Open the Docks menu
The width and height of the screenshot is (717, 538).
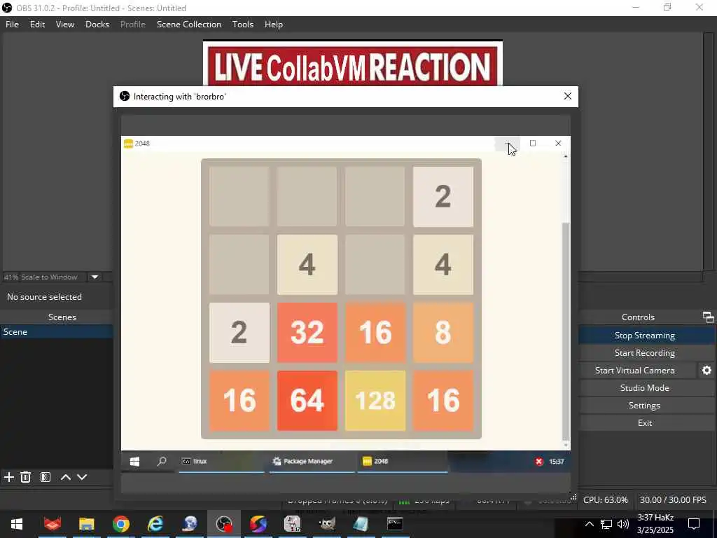click(x=97, y=25)
